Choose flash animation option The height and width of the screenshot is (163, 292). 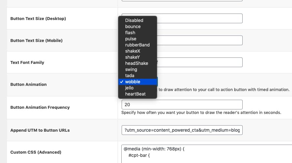[x=138, y=33]
